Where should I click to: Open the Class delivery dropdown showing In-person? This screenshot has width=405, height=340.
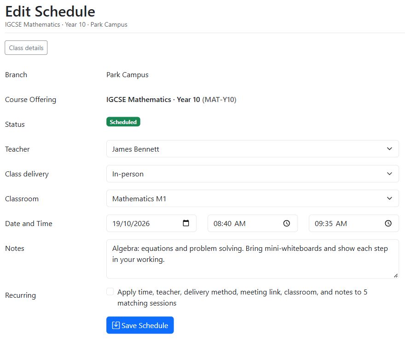pos(252,174)
